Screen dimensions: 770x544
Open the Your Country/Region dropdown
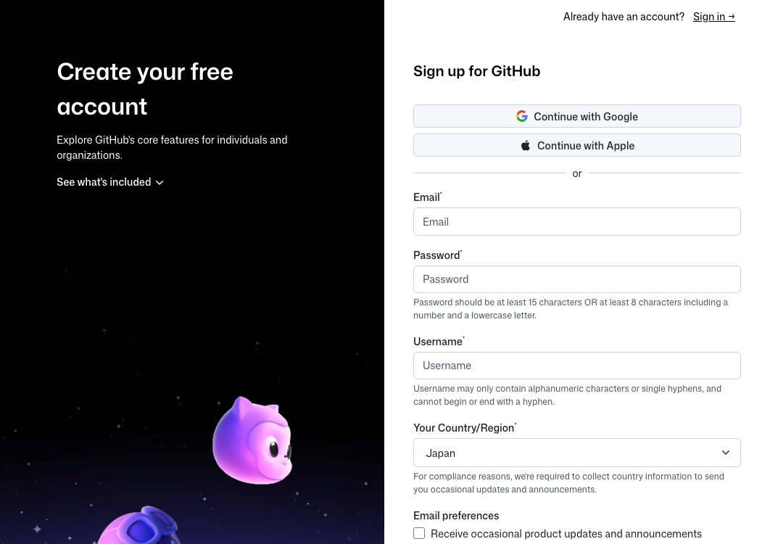pyautogui.click(x=577, y=453)
